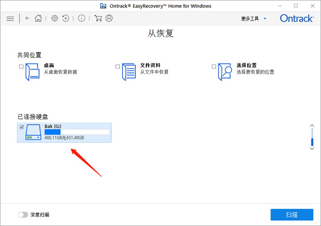Check the 选择位置 checkbox
Screen dimensions: 321x226
coord(214,66)
